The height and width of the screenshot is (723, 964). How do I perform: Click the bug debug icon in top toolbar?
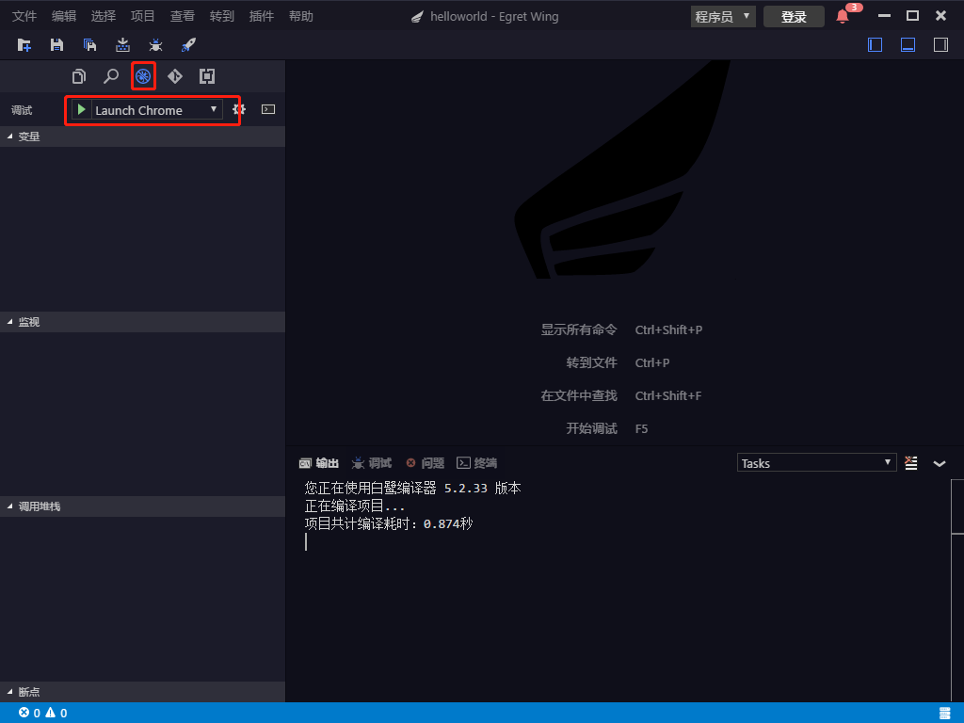coord(155,45)
